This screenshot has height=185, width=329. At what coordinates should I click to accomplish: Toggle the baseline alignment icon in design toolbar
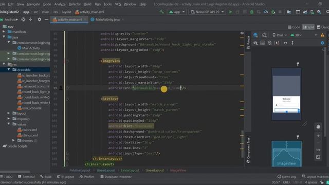click(x=277, y=43)
